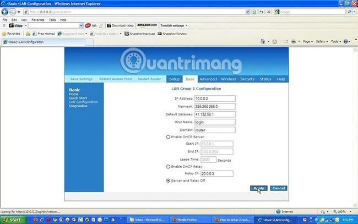This screenshot has height=224, width=358.
Task: Click Restart Access Point link
Action: click(x=115, y=79)
